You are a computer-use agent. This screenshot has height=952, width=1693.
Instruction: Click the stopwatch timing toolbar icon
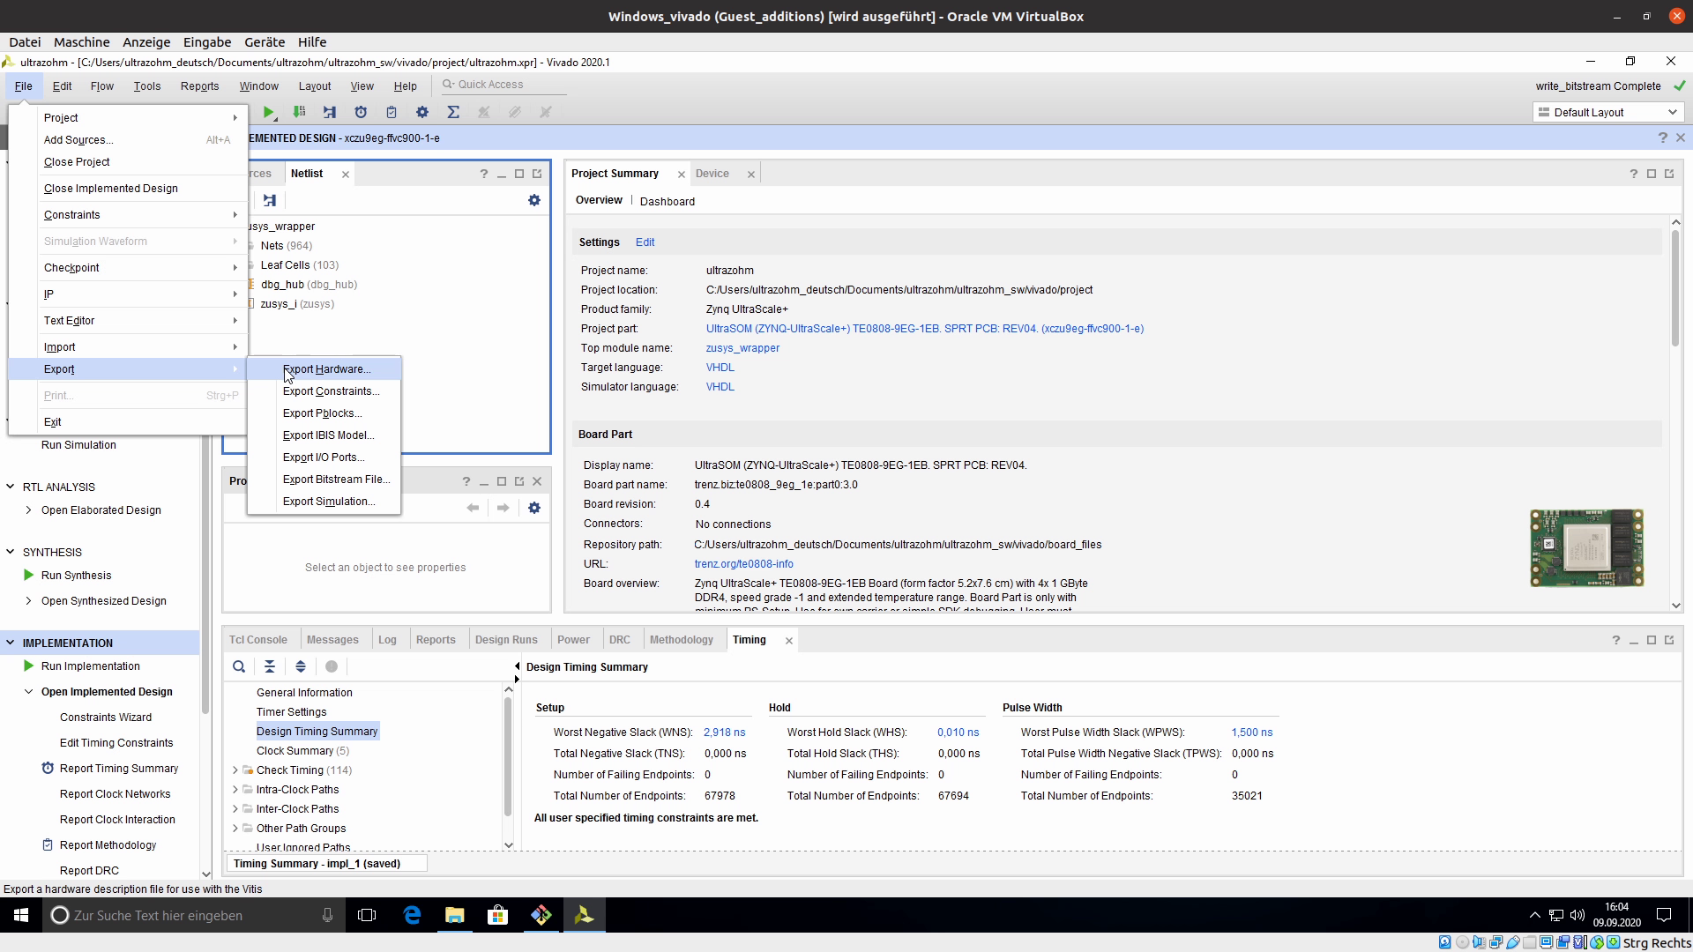(x=361, y=112)
